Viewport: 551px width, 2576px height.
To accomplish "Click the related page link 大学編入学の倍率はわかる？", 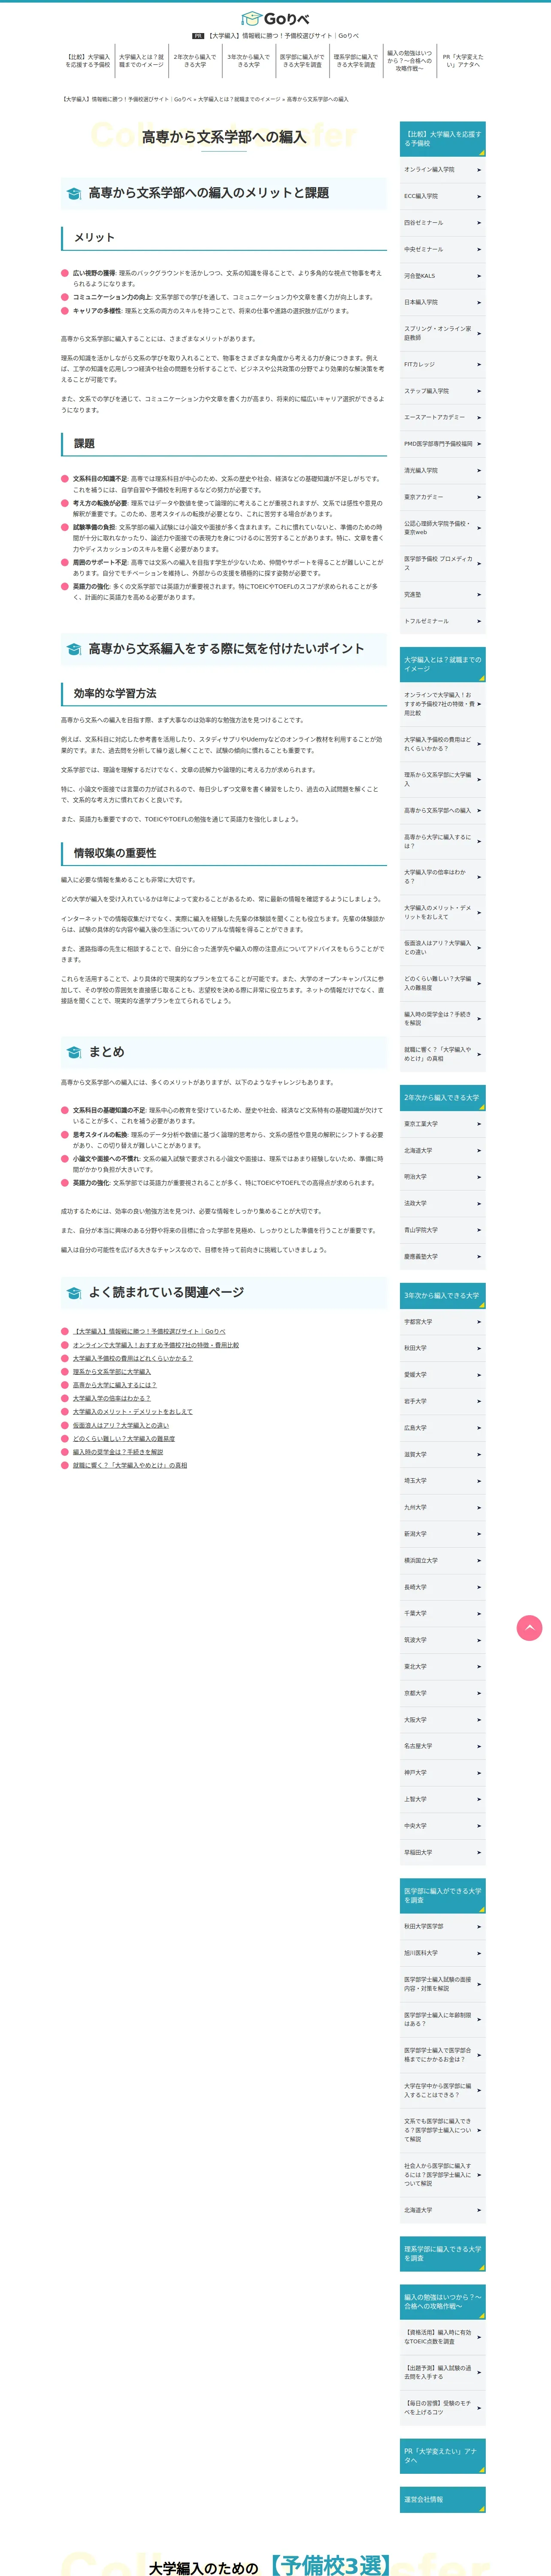I will tap(112, 1399).
